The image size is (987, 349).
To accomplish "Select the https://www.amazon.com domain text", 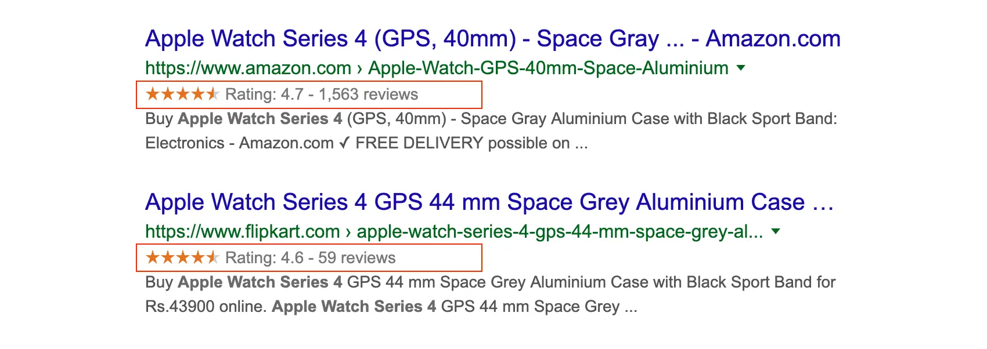I will click(248, 68).
